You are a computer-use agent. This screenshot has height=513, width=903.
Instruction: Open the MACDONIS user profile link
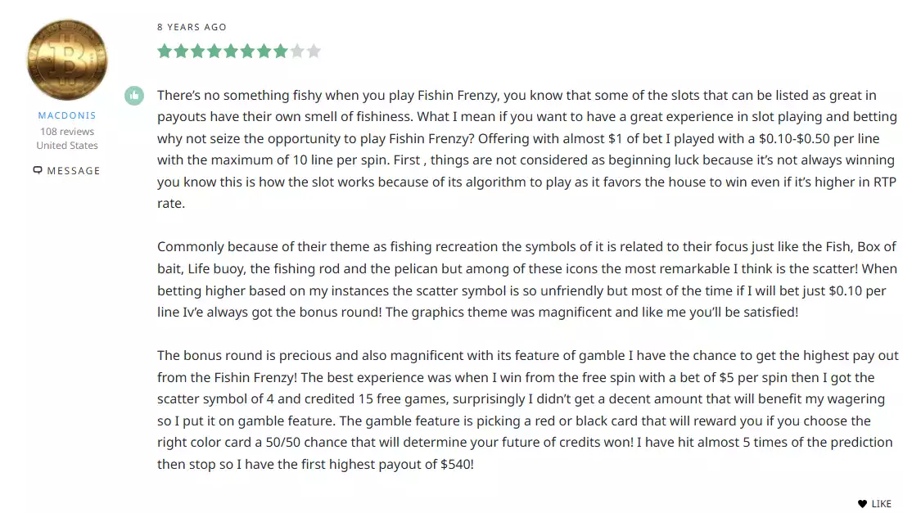(67, 115)
